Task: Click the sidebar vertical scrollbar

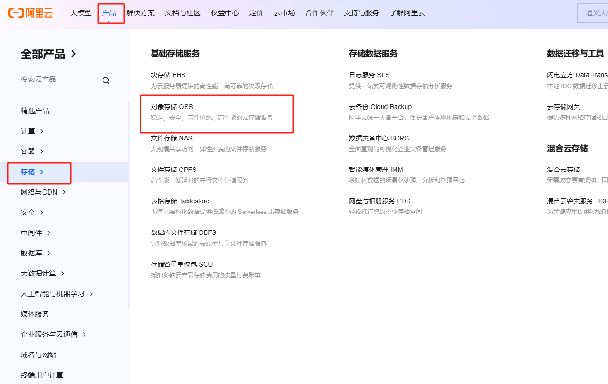Action: pos(129,203)
